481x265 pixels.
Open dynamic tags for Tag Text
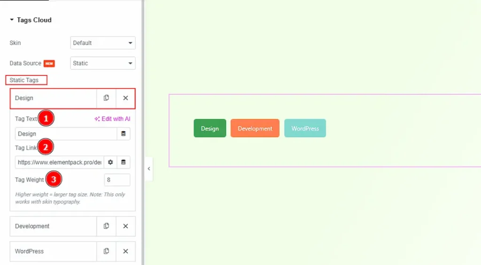[x=124, y=134]
